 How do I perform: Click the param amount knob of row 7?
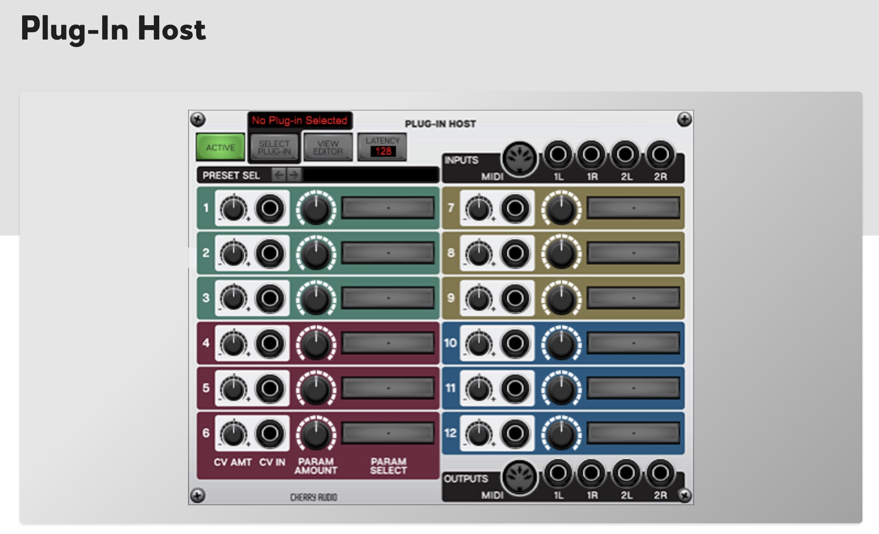coord(561,208)
